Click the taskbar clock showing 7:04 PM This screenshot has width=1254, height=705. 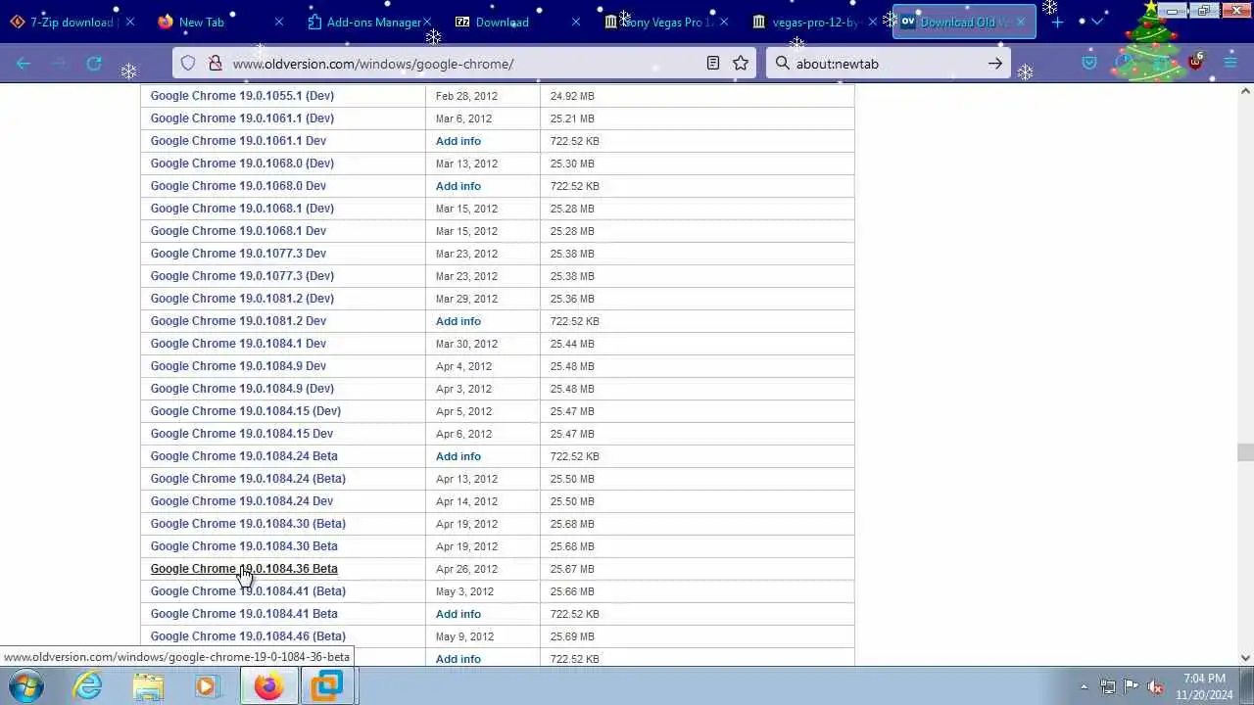pyautogui.click(x=1205, y=686)
